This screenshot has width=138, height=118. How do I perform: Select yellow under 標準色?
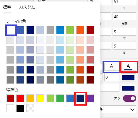coord(40,99)
